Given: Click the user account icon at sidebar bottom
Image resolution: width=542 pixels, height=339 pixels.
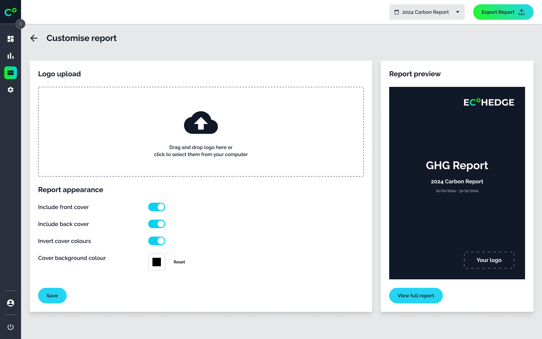Looking at the screenshot, I should coord(10,303).
